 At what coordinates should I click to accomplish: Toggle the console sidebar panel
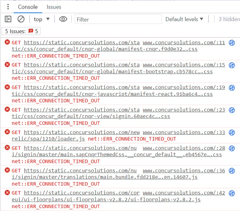[8, 19]
